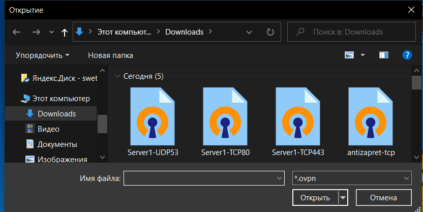Go up one folder level

64,33
